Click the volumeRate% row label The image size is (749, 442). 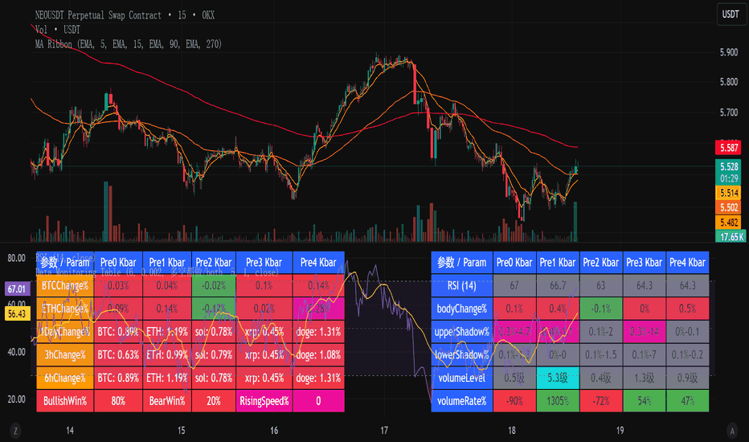[462, 401]
